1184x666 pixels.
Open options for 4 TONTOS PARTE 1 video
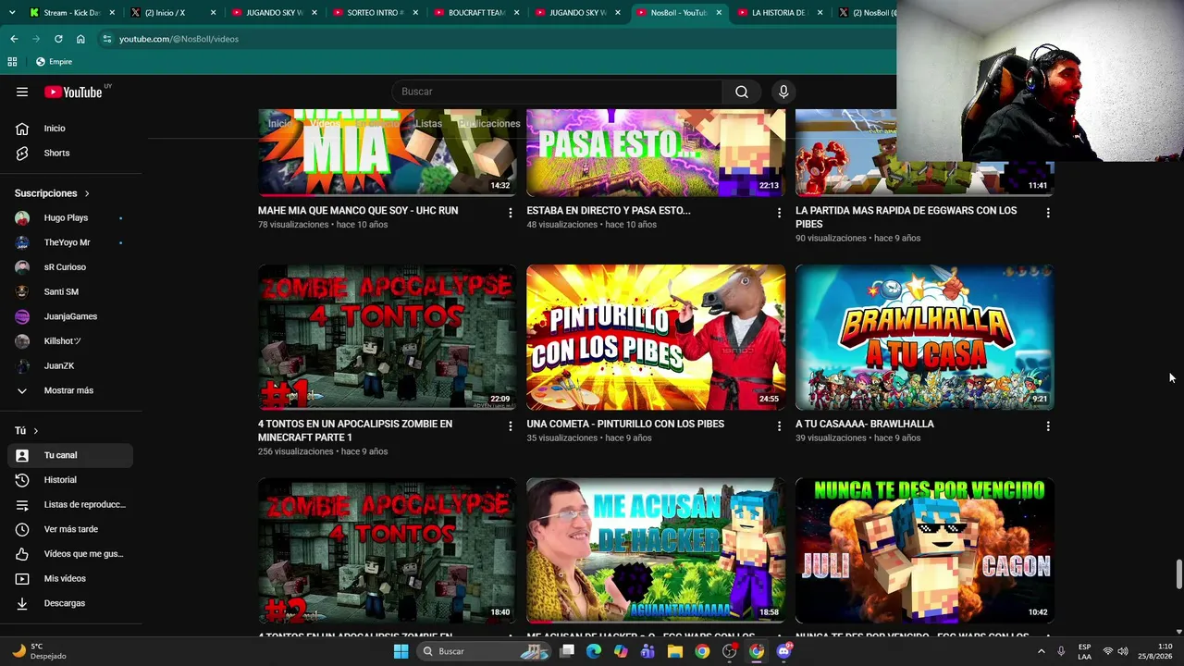tap(510, 426)
